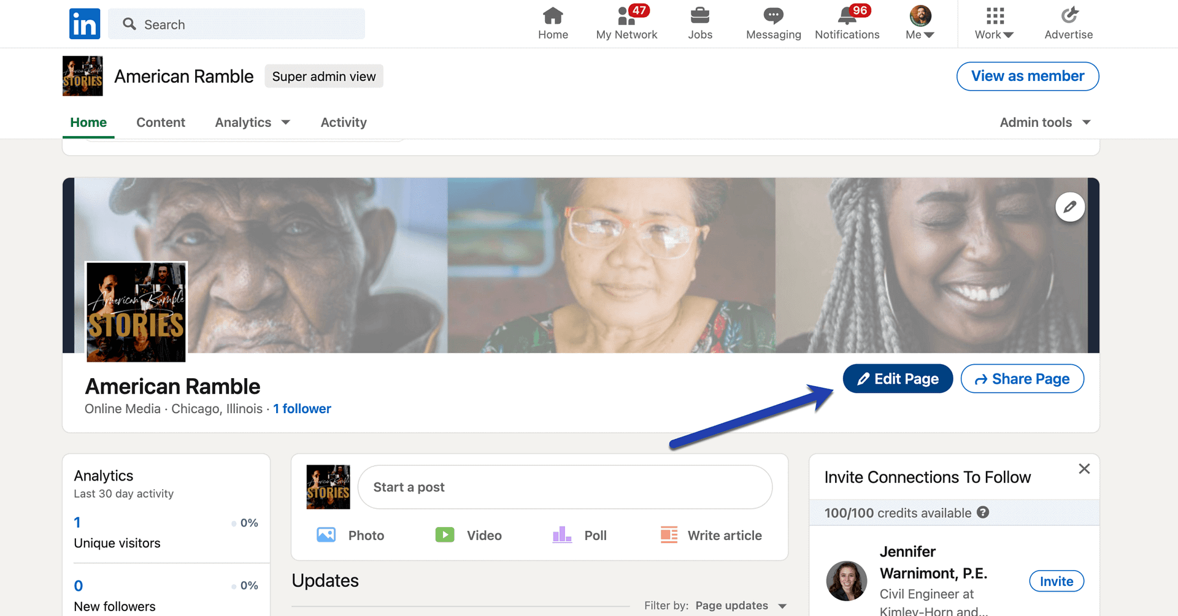Click the Share Page button

tap(1022, 379)
